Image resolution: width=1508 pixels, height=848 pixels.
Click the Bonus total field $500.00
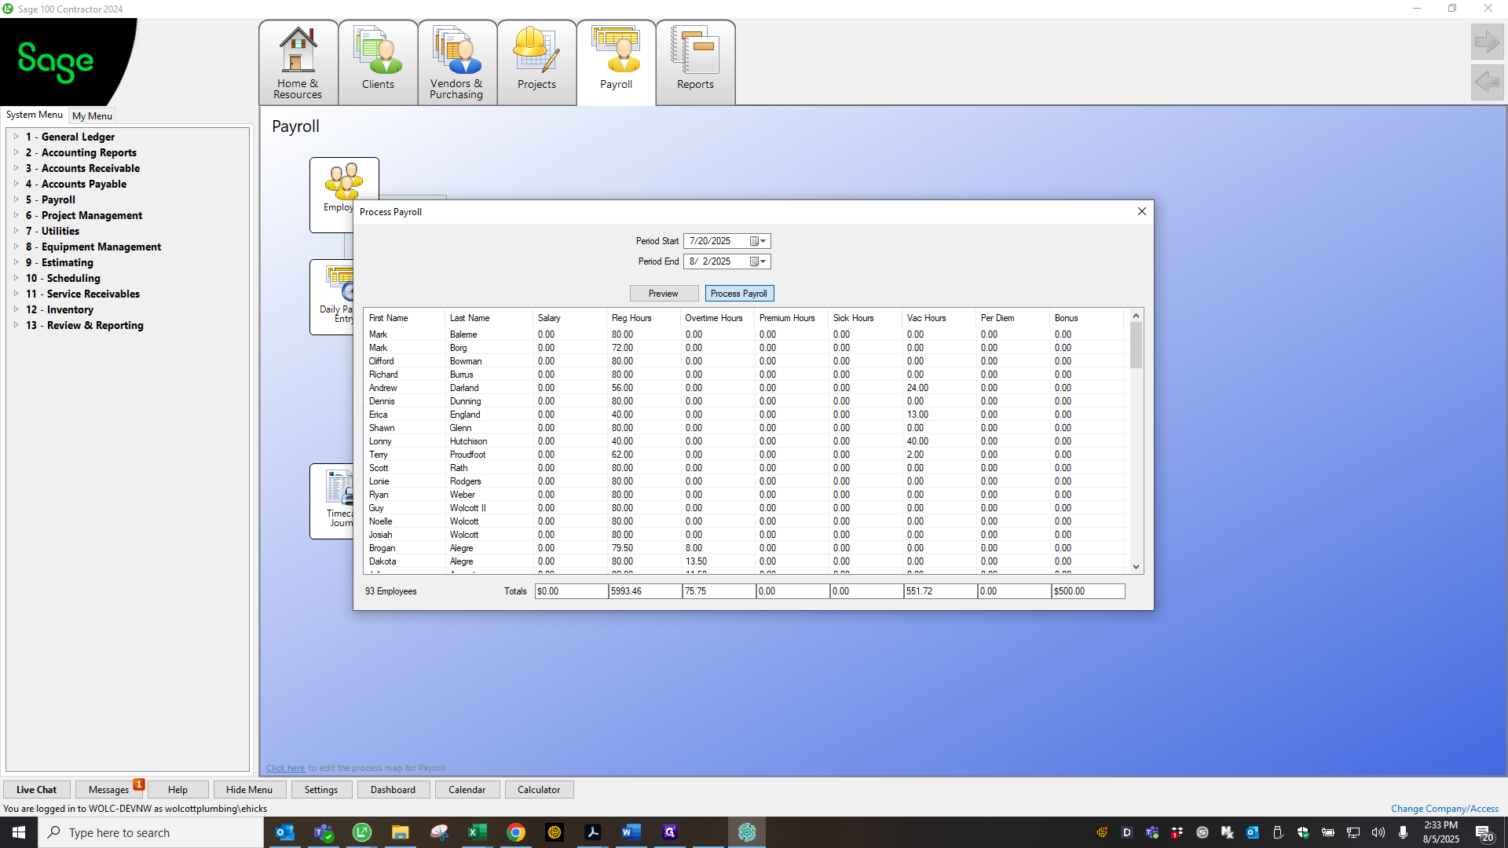1088,591
